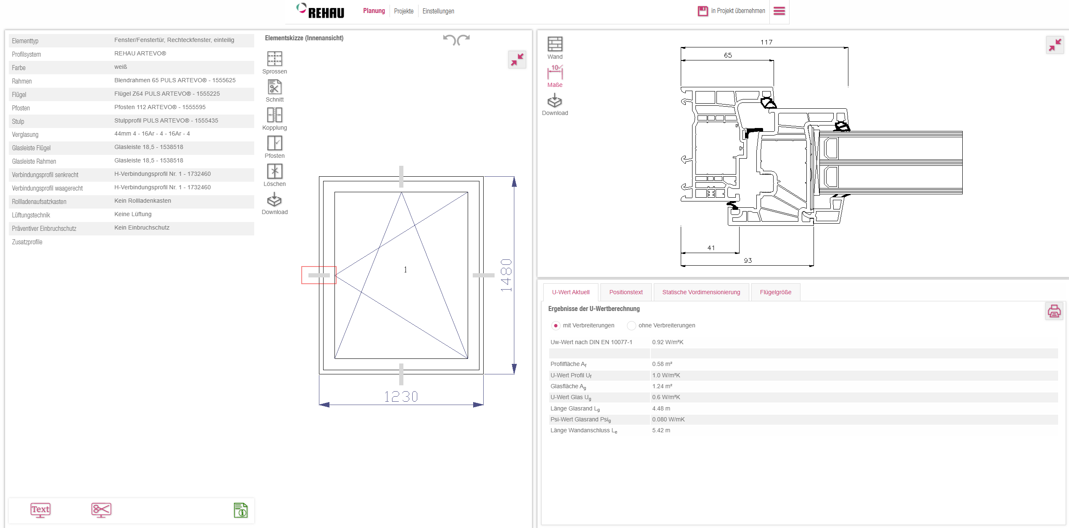
Task: Click the save disk icon in header
Action: (x=703, y=11)
